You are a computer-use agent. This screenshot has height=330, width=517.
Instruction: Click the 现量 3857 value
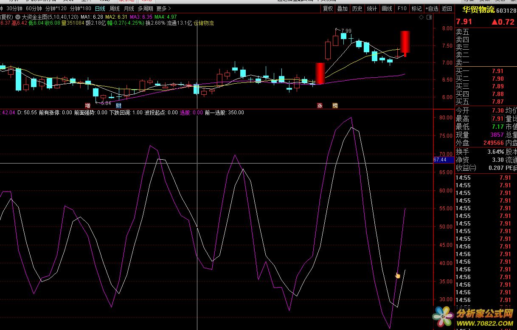click(x=497, y=135)
